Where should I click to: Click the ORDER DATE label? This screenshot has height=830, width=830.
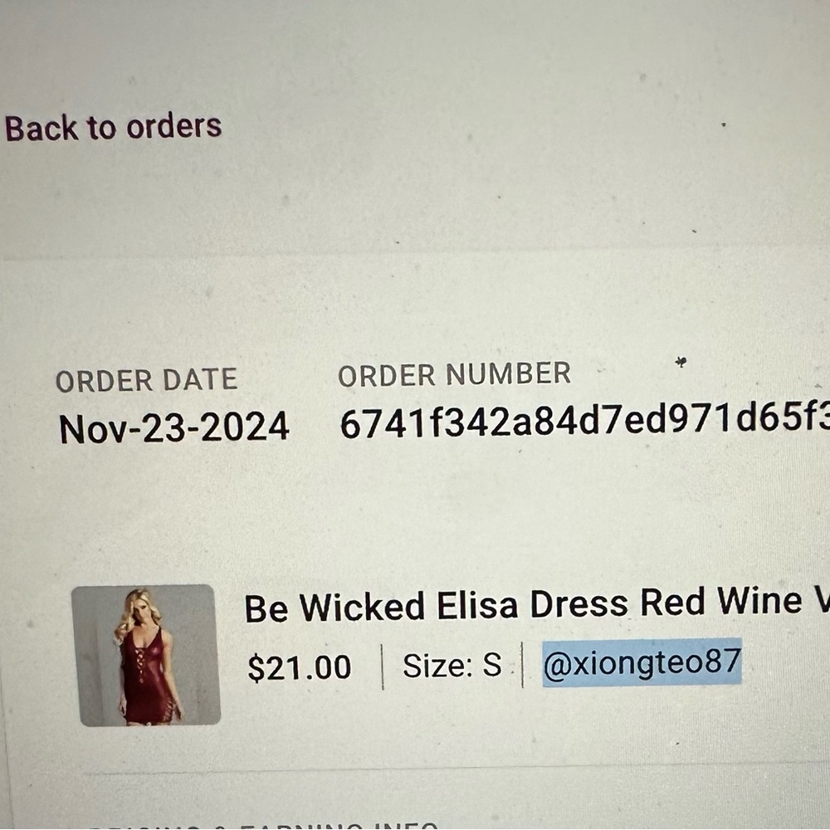click(x=147, y=380)
